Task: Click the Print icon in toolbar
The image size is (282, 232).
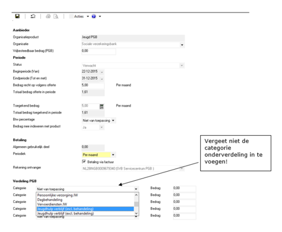Action: click(48, 16)
